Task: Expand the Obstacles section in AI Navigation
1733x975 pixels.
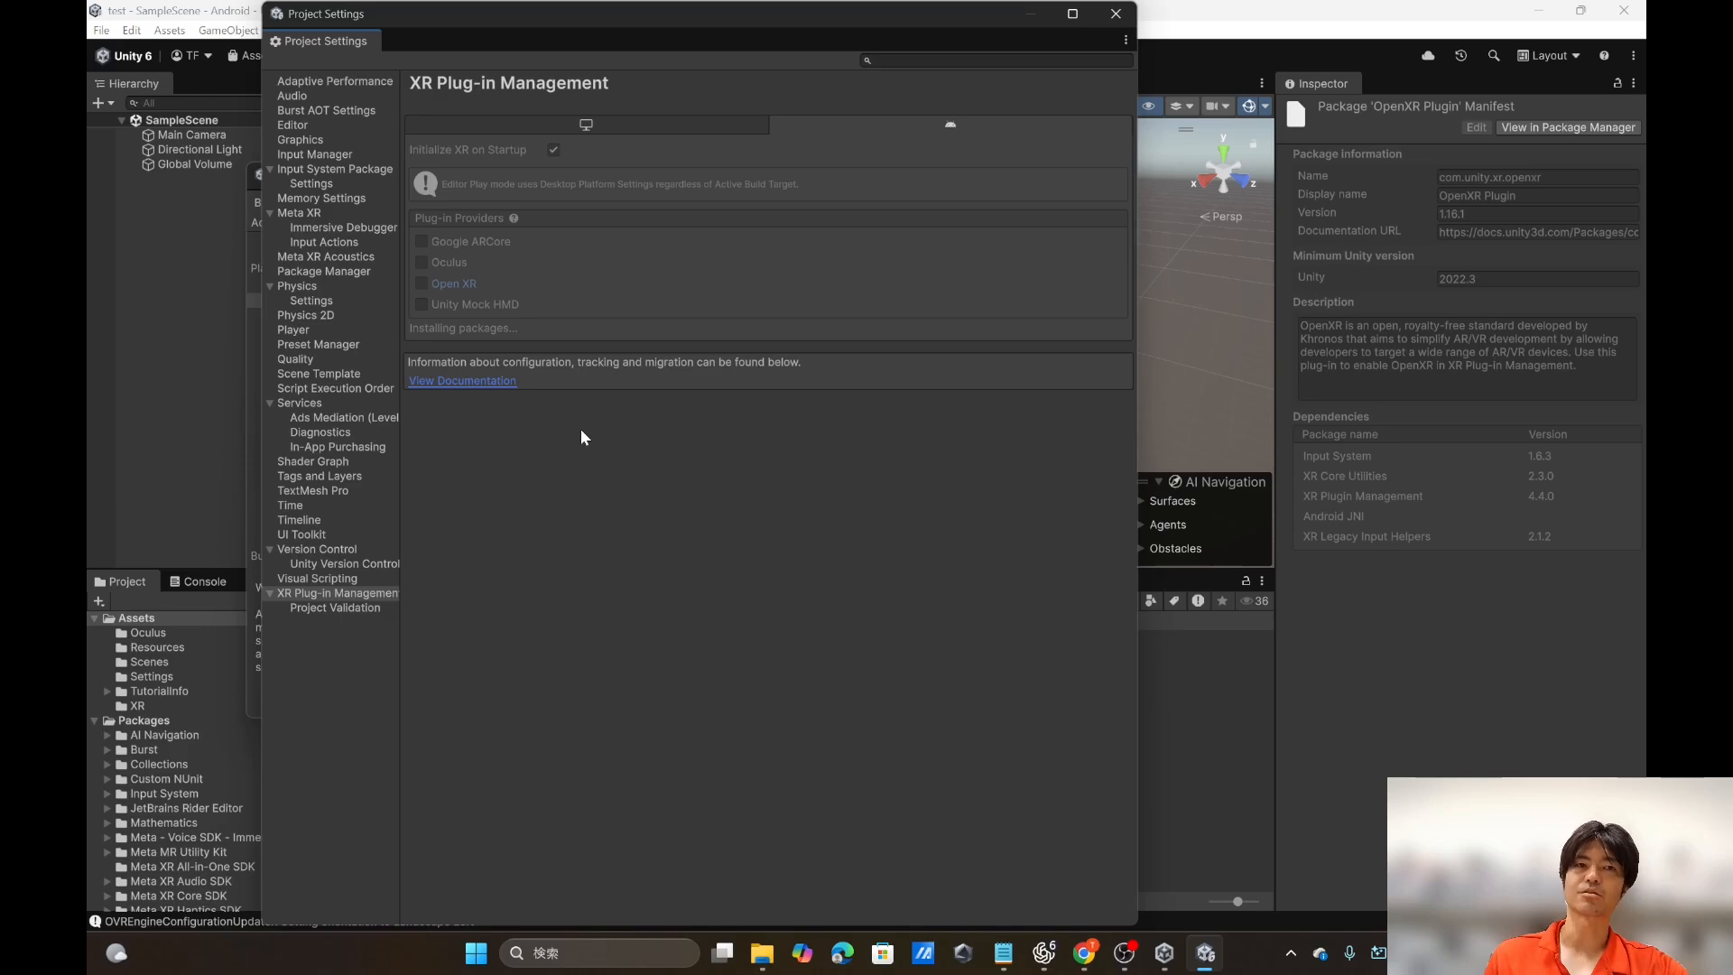Action: coord(1142,548)
